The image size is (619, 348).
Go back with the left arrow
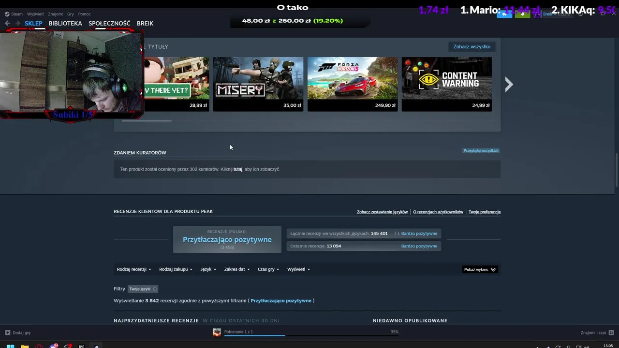(x=7, y=23)
